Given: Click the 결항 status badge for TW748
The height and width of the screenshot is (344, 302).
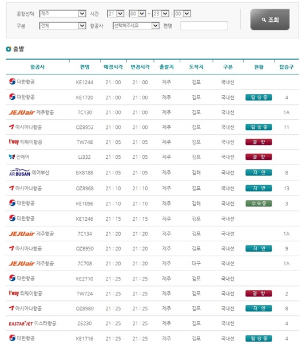Looking at the screenshot, I should (x=259, y=142).
